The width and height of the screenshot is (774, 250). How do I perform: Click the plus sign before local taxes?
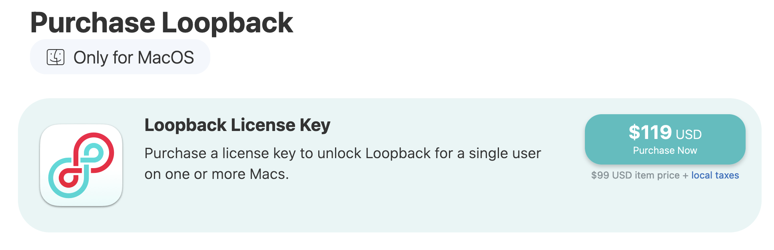pos(685,175)
